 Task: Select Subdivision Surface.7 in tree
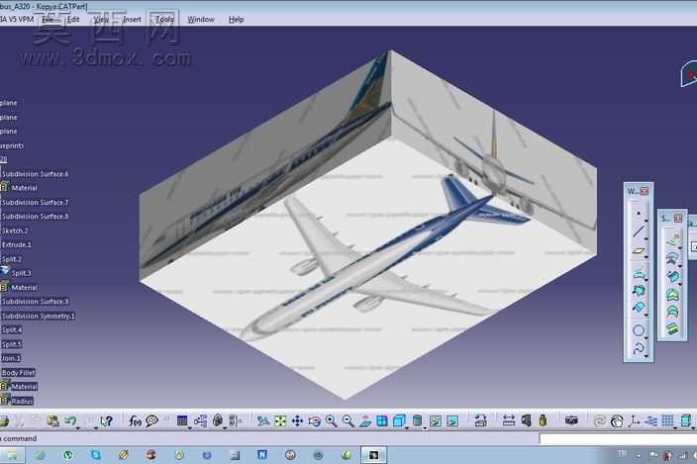pyautogui.click(x=35, y=203)
